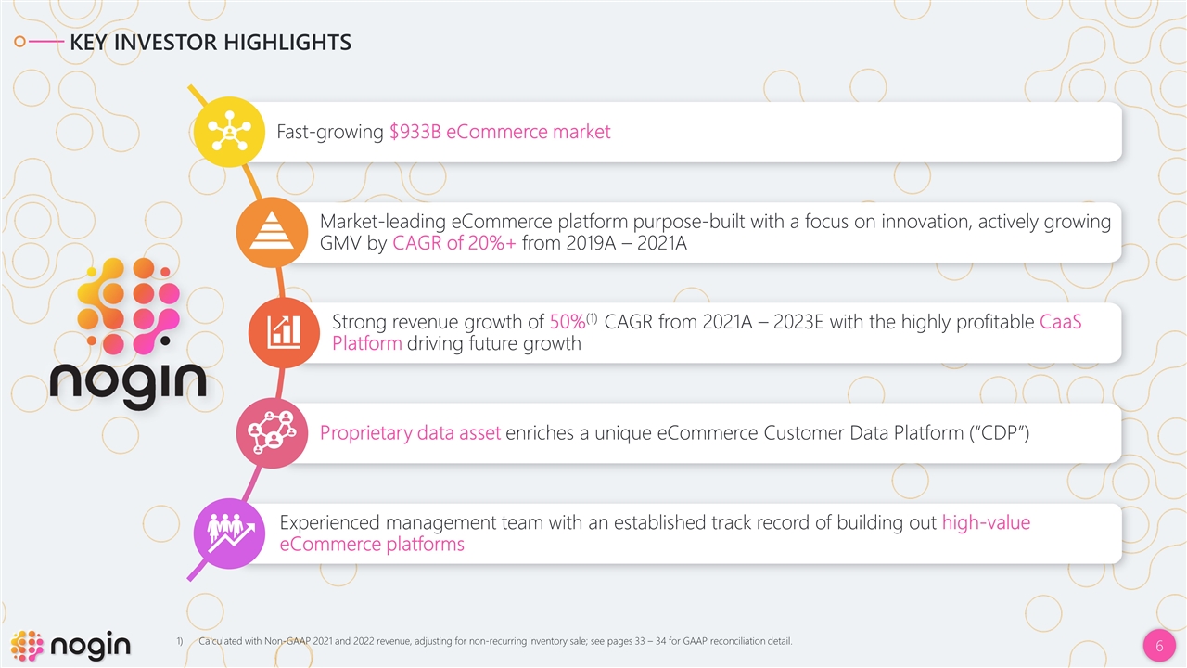Click the page number 6 badge
The image size is (1187, 668).
(1158, 646)
